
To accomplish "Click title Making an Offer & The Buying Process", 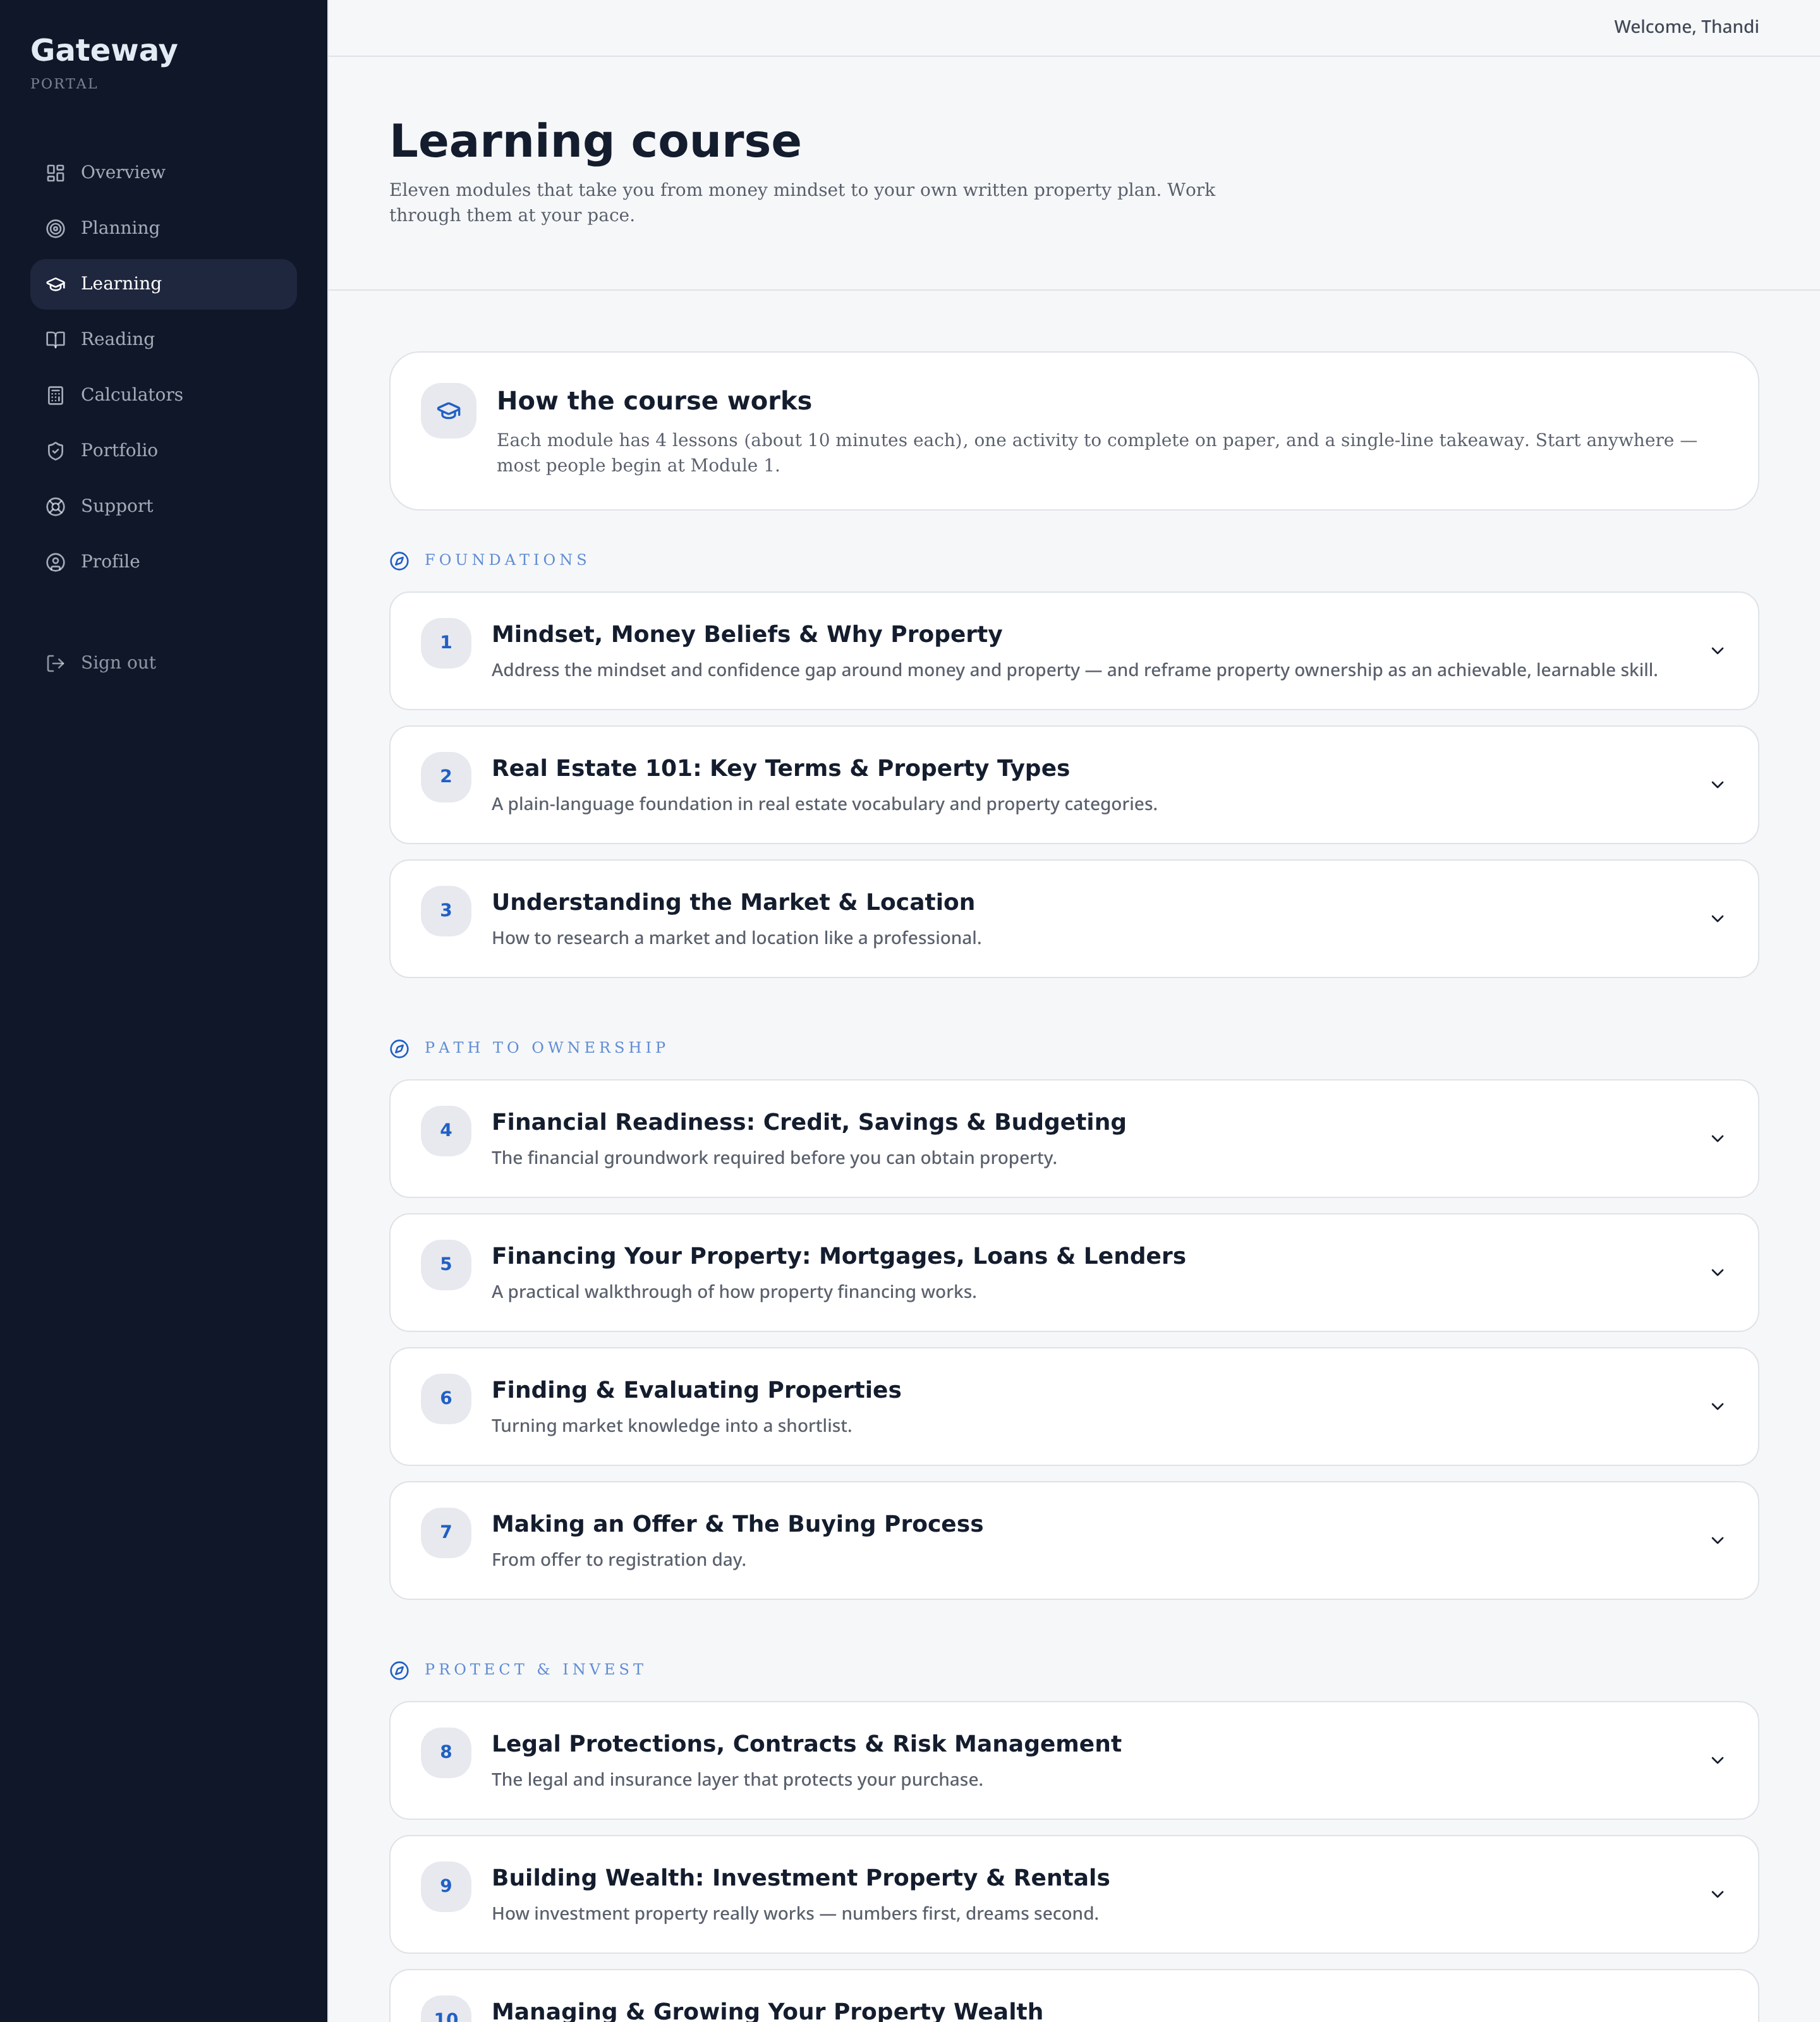I will coord(737,1525).
